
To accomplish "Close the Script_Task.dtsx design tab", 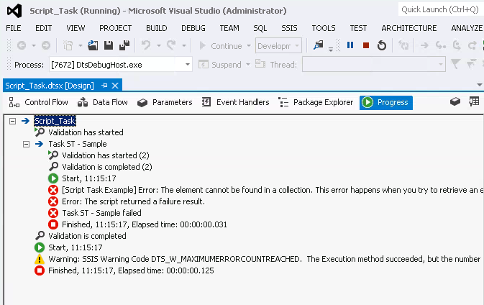I will (x=116, y=85).
